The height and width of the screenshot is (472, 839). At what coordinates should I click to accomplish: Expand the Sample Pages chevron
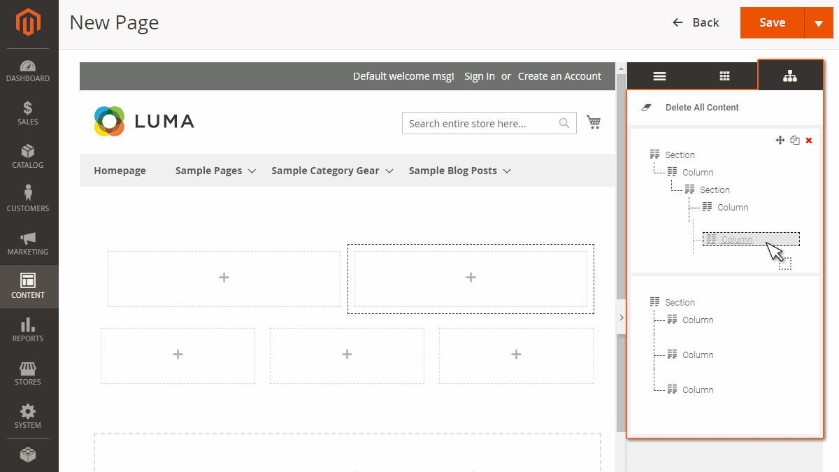click(x=252, y=171)
